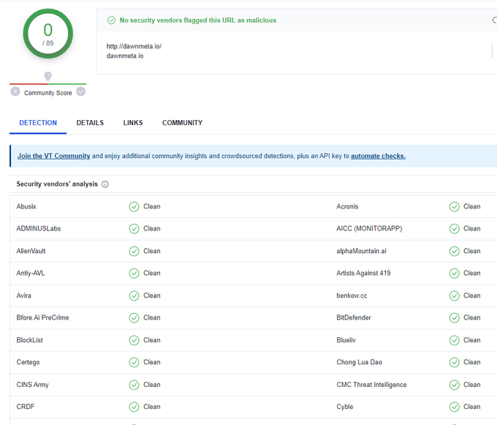Click the Blueliv Clean check icon
Screen dimensions: 497x425
point(454,340)
